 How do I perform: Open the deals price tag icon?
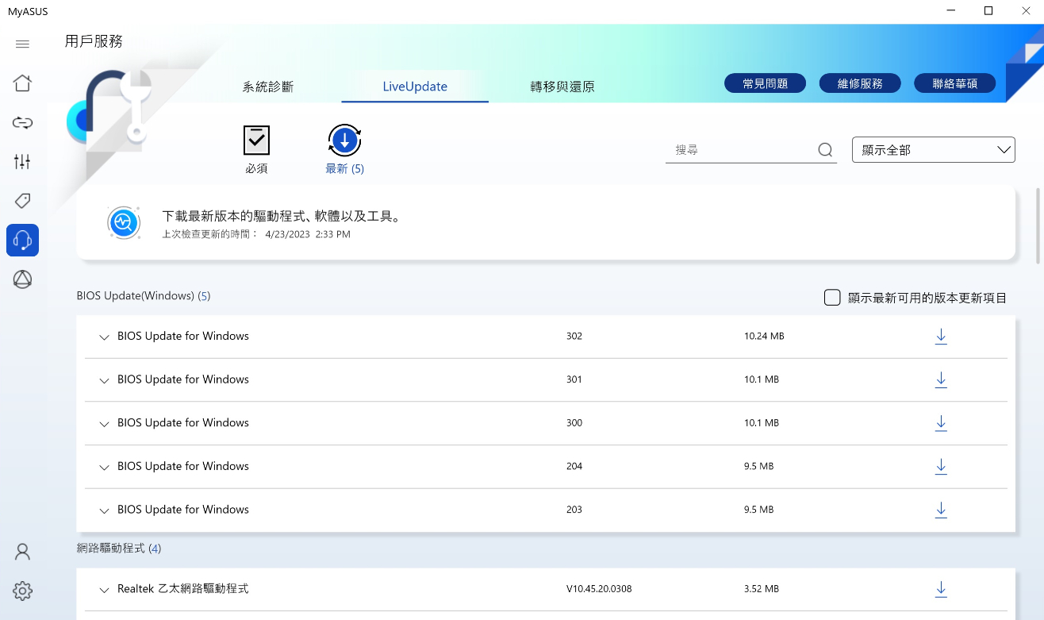click(x=22, y=200)
